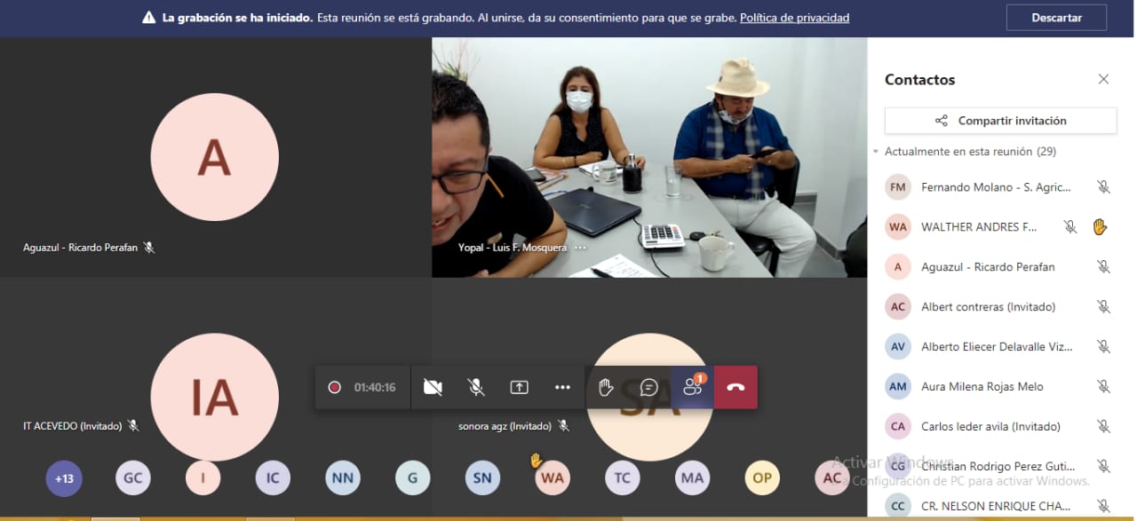Click FM avatar of Fernando Molano
The image size is (1137, 521).
(x=898, y=187)
